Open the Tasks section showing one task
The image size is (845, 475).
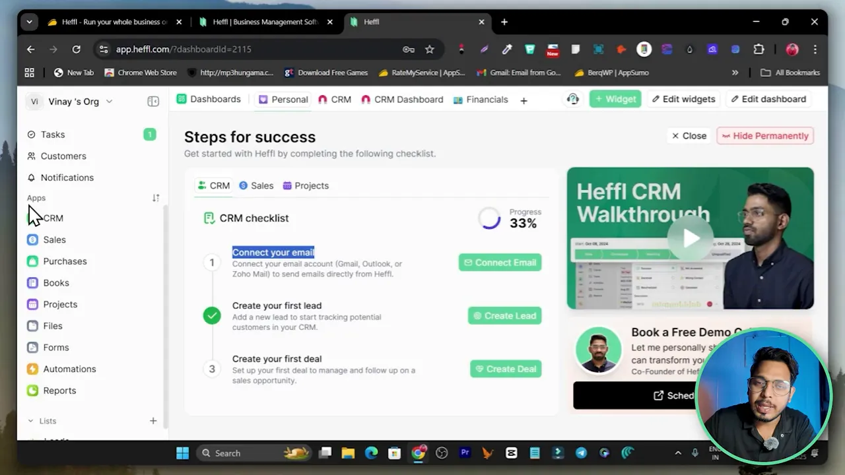[x=52, y=135]
